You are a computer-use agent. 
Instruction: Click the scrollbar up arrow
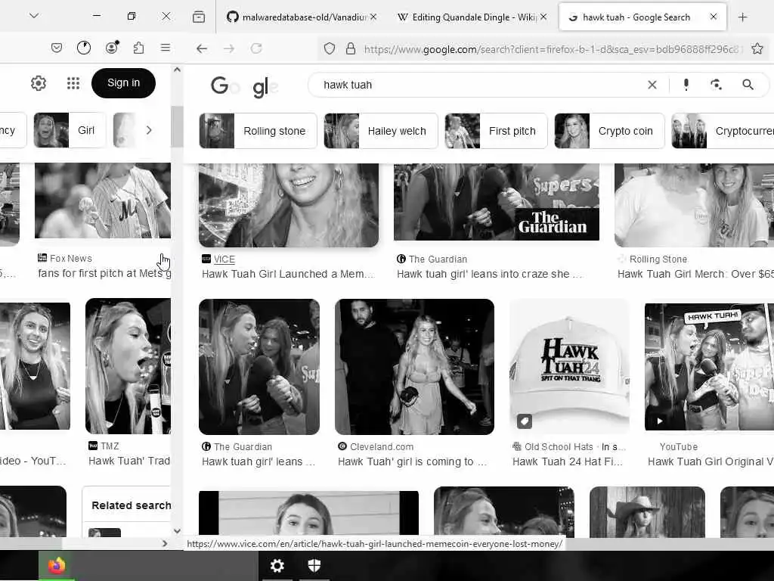pyautogui.click(x=177, y=70)
